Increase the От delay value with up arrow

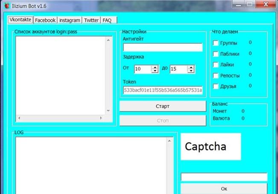coord(155,67)
